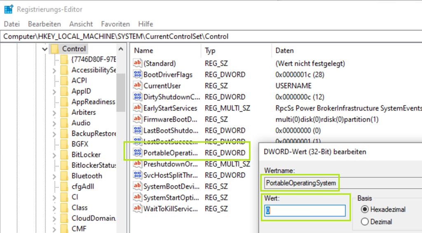
Task: Select the Audio key in tree
Action: (x=81, y=123)
